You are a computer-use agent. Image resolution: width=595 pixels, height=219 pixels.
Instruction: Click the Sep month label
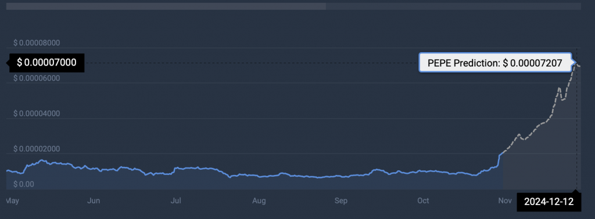340,201
